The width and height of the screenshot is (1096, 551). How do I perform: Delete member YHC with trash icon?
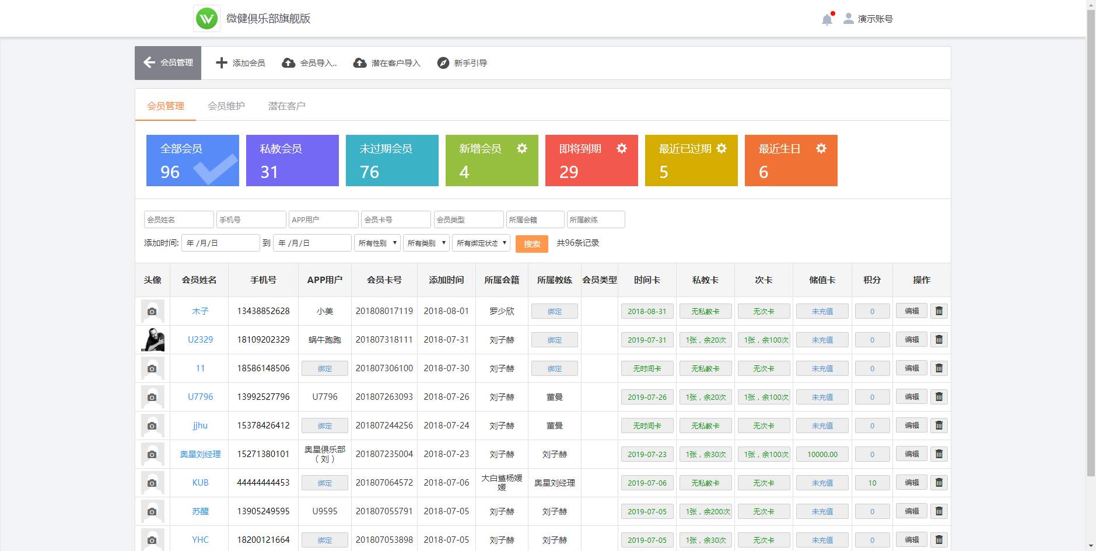point(939,540)
